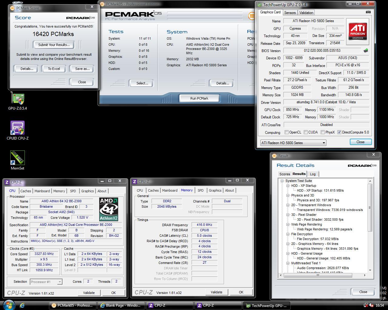This screenshot has width=388, height=310.
Task: Collapse the 2D - Transparent Windows node
Action: 288,205
